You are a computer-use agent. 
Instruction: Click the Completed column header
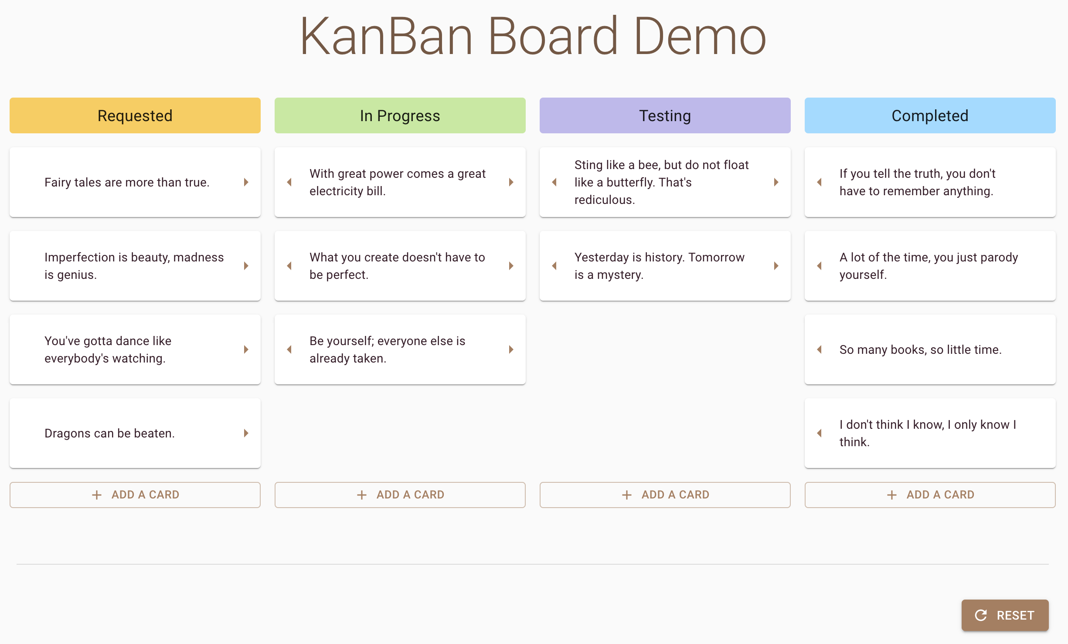coord(930,115)
